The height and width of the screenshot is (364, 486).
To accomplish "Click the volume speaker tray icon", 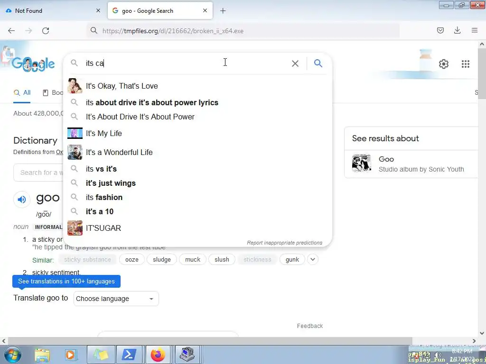I will (438, 355).
